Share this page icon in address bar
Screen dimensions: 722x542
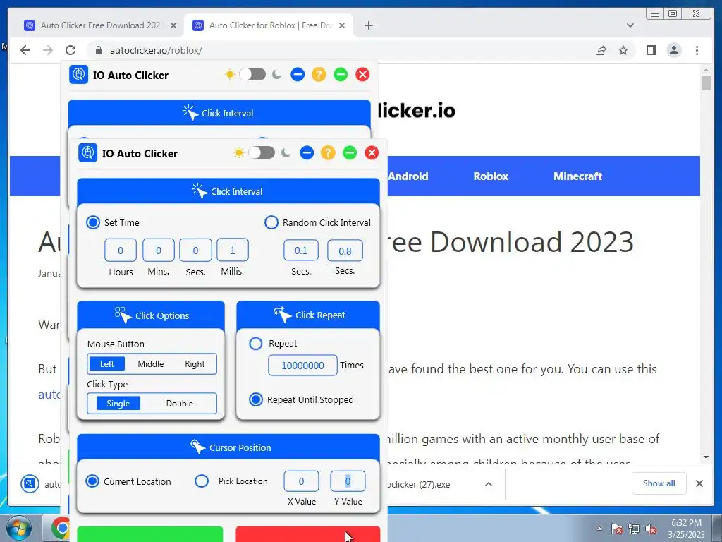(x=601, y=50)
